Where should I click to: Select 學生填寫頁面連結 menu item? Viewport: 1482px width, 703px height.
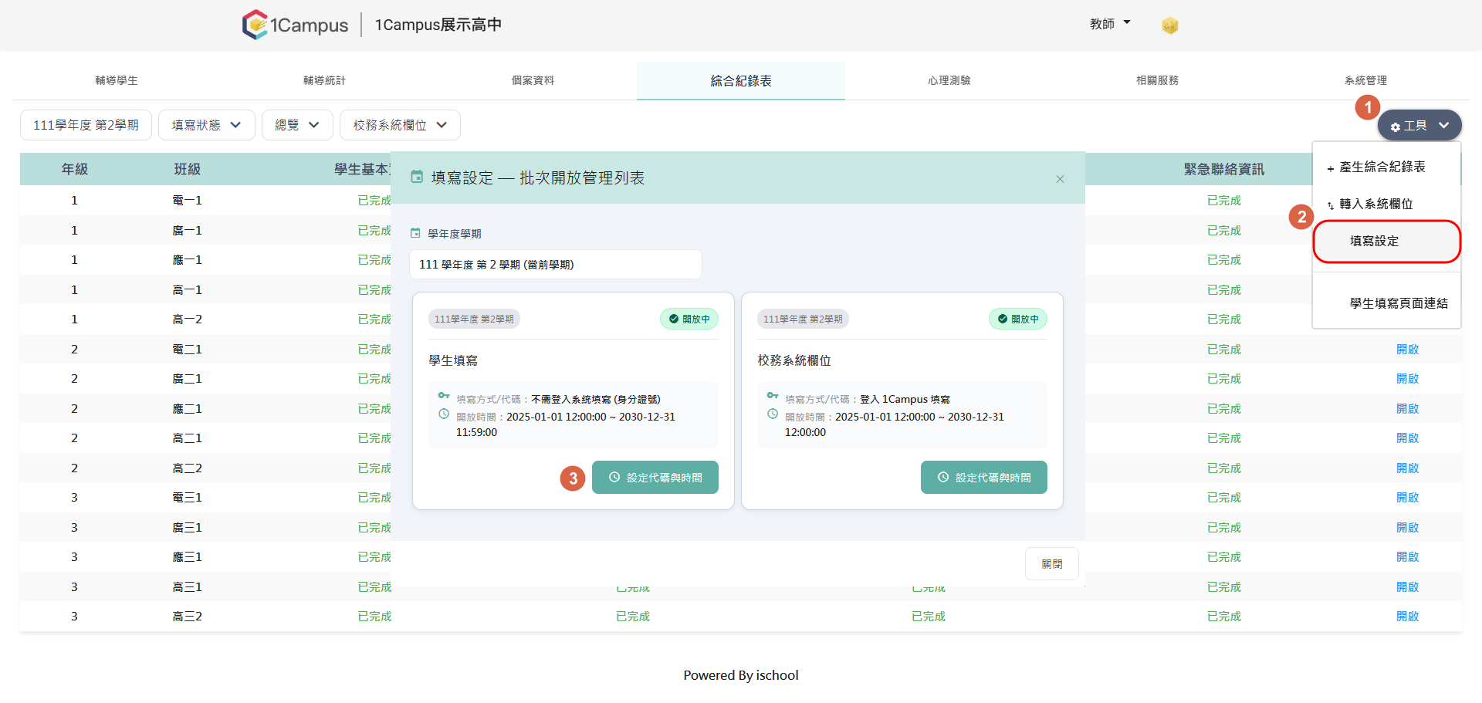[x=1386, y=303]
